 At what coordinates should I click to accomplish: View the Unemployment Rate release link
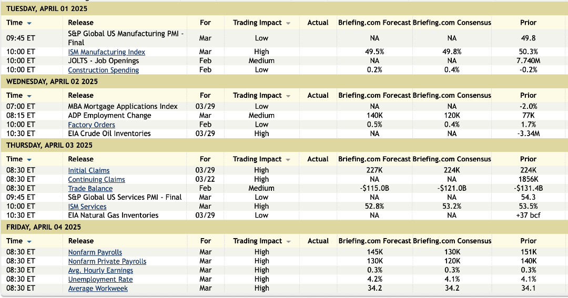click(100, 279)
